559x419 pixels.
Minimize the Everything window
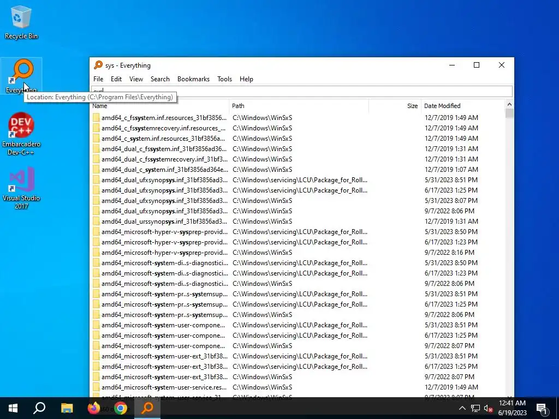452,65
